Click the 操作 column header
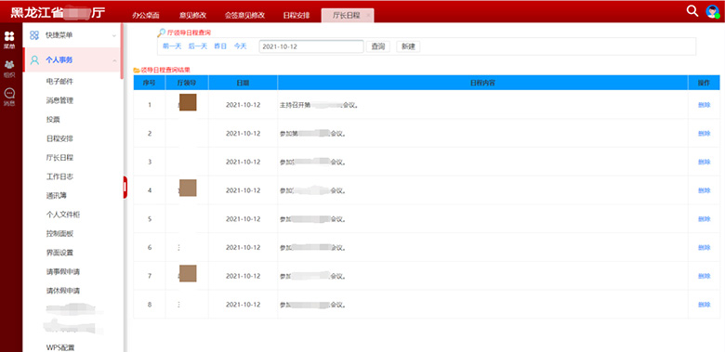This screenshot has height=352, width=725. coord(705,83)
